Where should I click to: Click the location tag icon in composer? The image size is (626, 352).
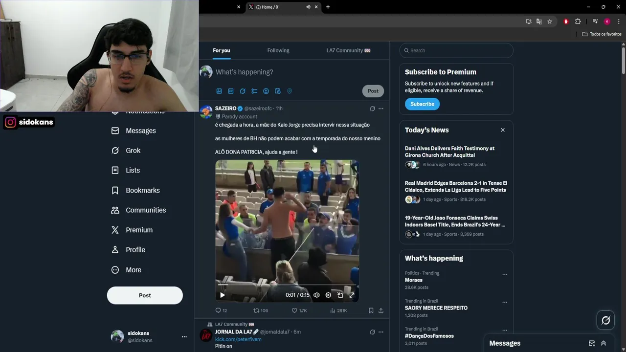click(290, 91)
